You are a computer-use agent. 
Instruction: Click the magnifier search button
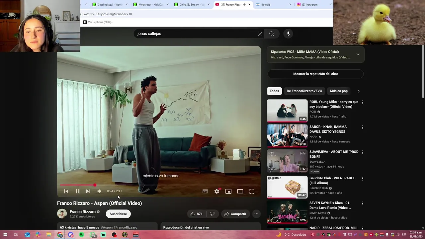[272, 34]
